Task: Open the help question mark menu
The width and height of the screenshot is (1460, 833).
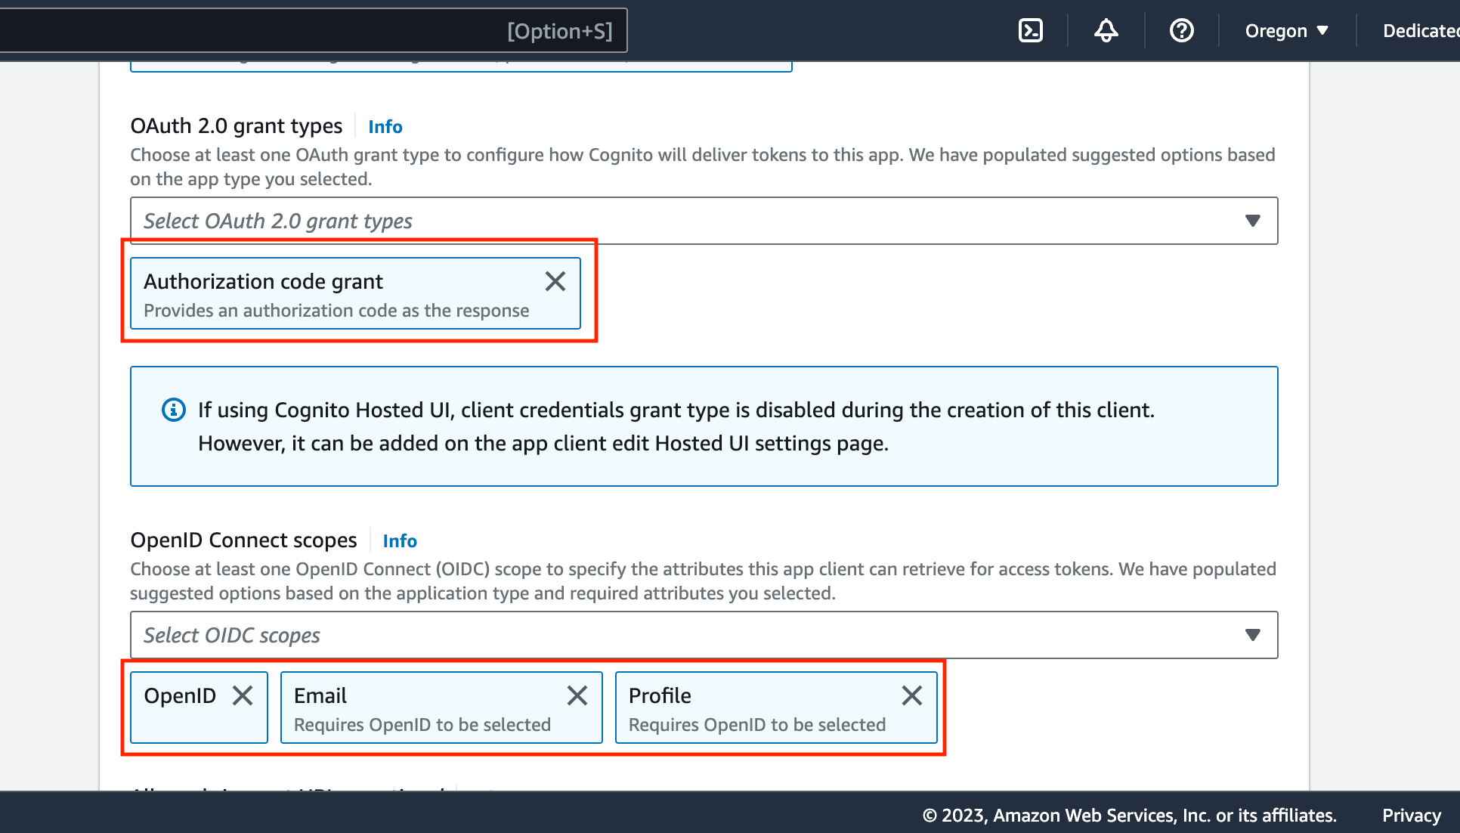Action: click(x=1181, y=30)
